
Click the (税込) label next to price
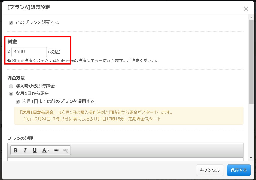(x=54, y=52)
